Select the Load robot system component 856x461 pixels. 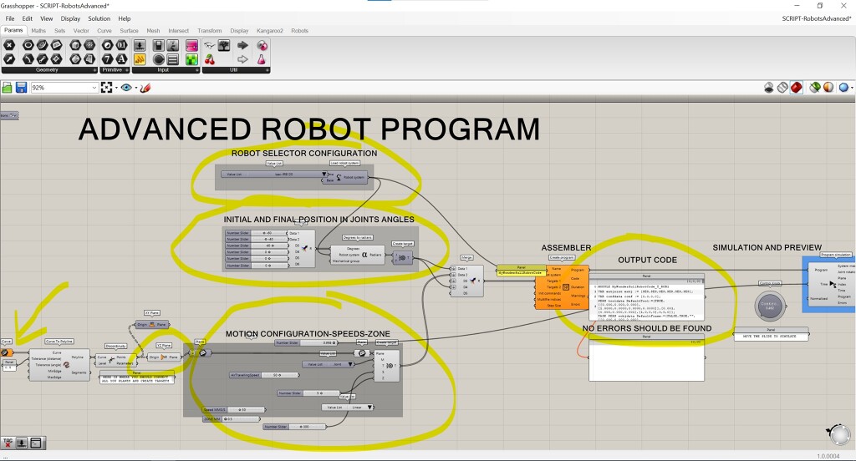[346, 177]
